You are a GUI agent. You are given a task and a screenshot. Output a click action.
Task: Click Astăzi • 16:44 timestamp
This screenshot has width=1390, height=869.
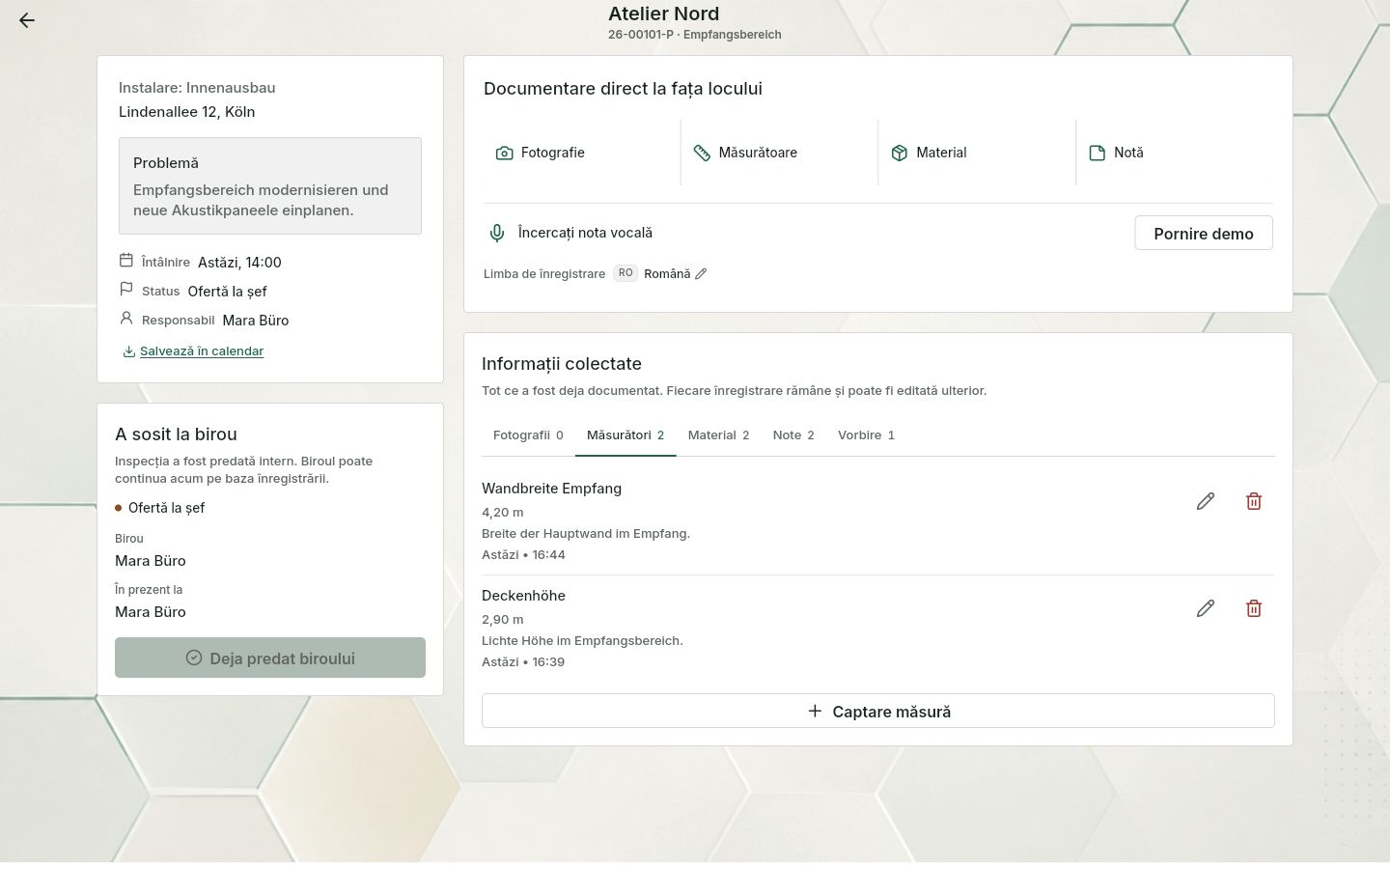click(x=523, y=555)
